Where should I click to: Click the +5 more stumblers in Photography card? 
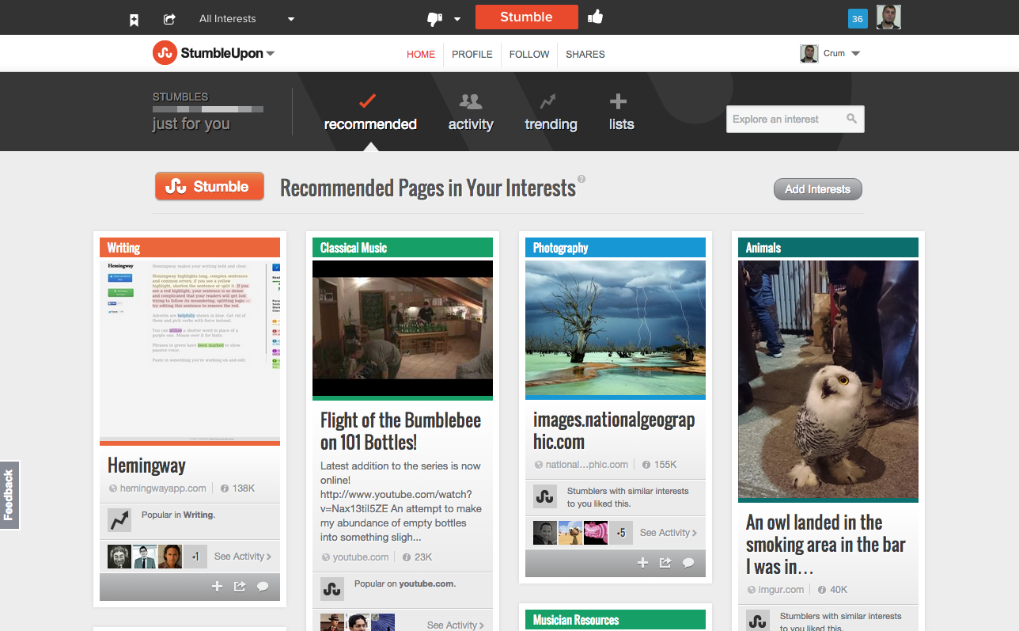click(621, 533)
